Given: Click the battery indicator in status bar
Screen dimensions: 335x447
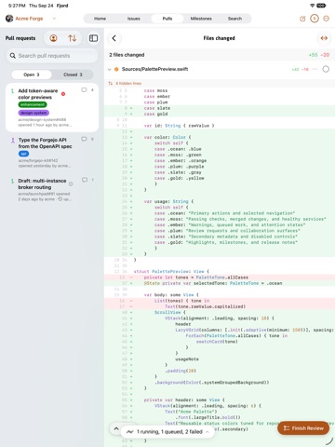Looking at the screenshot, I should pyautogui.click(x=321, y=6).
